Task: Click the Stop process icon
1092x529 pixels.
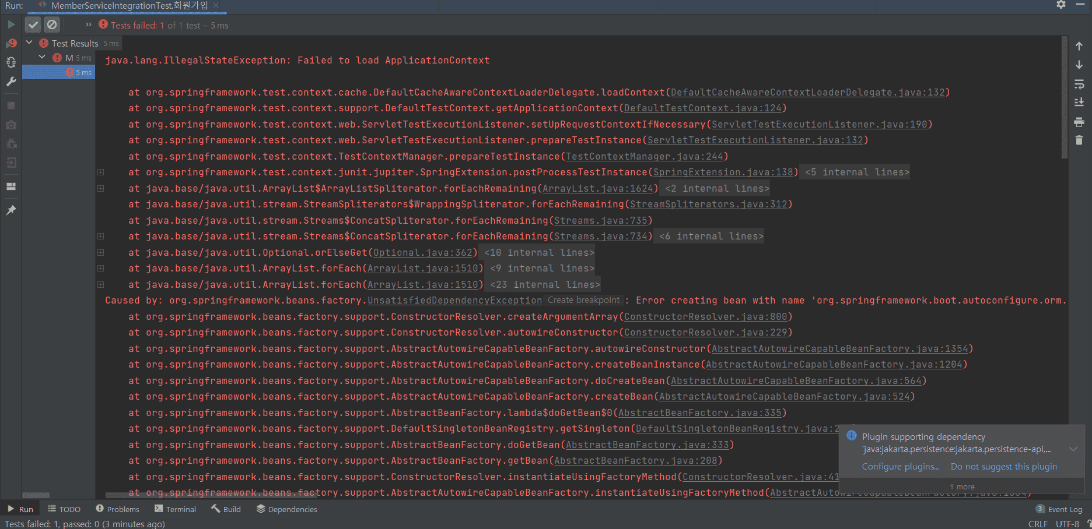Action: click(11, 105)
